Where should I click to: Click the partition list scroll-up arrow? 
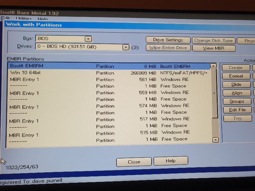point(213,66)
